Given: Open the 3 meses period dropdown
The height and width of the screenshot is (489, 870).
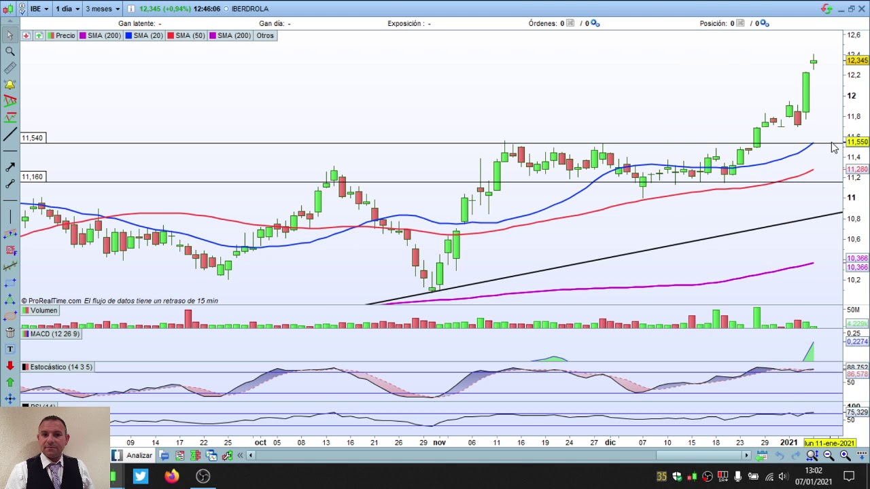Looking at the screenshot, I should coord(102,9).
